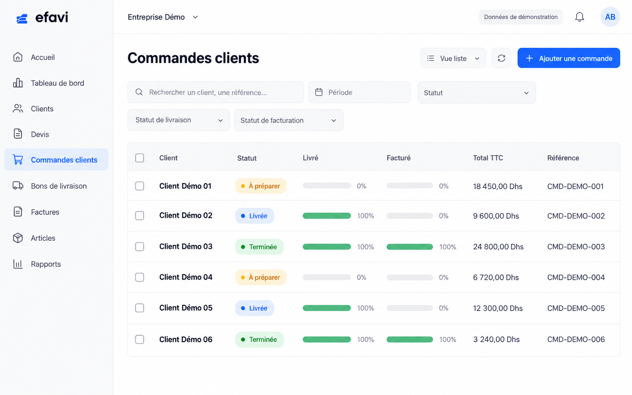Click the Période date field

(359, 92)
